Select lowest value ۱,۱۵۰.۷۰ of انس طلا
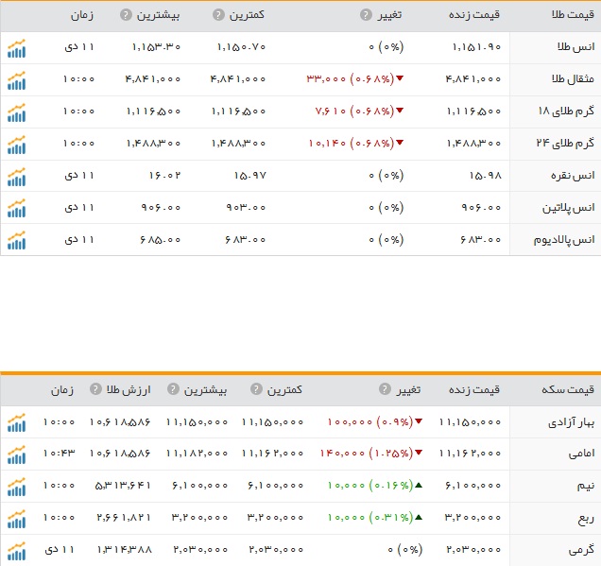The height and width of the screenshot is (566, 601). pos(242,47)
